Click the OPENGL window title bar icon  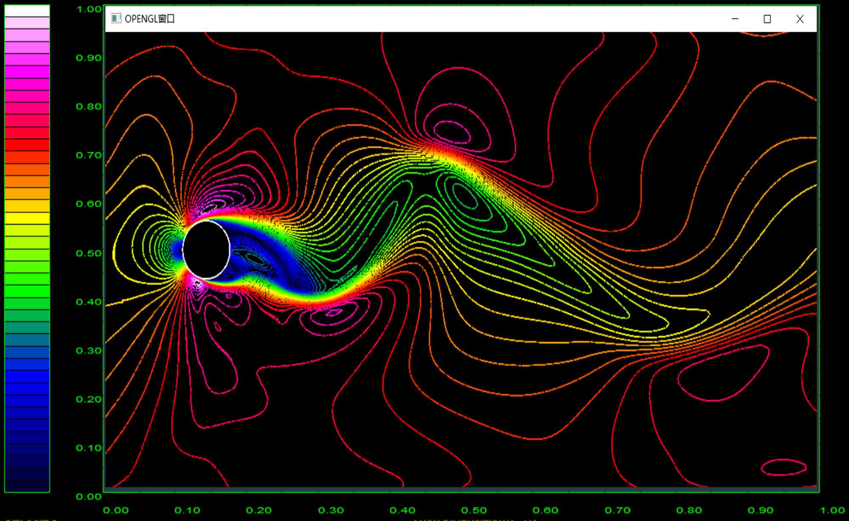(x=116, y=19)
